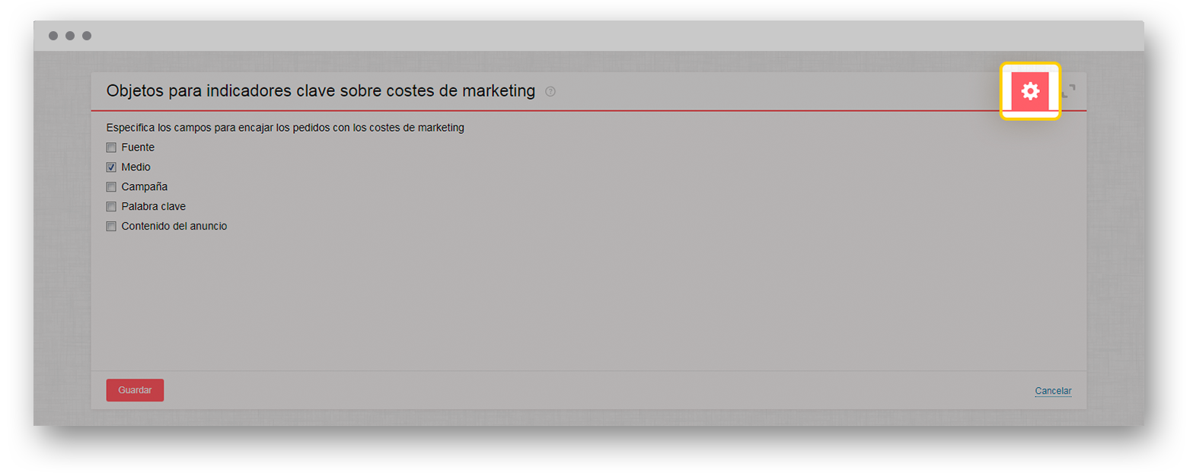Click the 'Palabra clave' label text
Viewport: 1193px width, 476px height.
pyautogui.click(x=154, y=207)
